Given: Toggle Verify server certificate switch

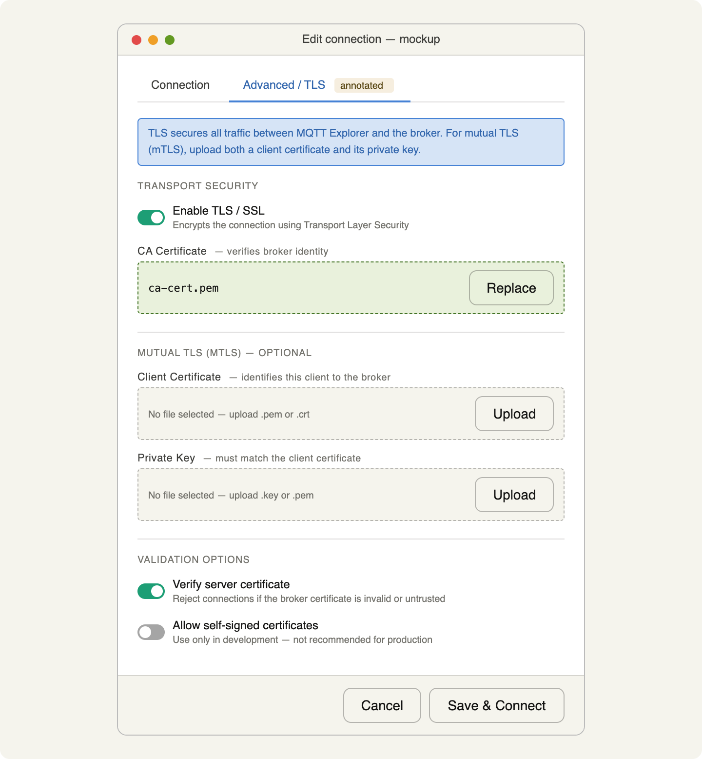Looking at the screenshot, I should [x=151, y=591].
